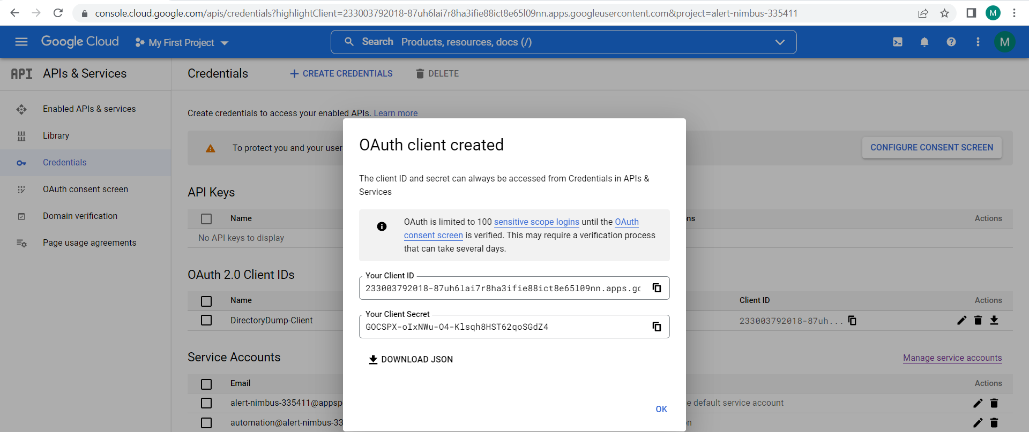The width and height of the screenshot is (1029, 432).
Task: Follow the Learn more link
Action: pos(396,113)
